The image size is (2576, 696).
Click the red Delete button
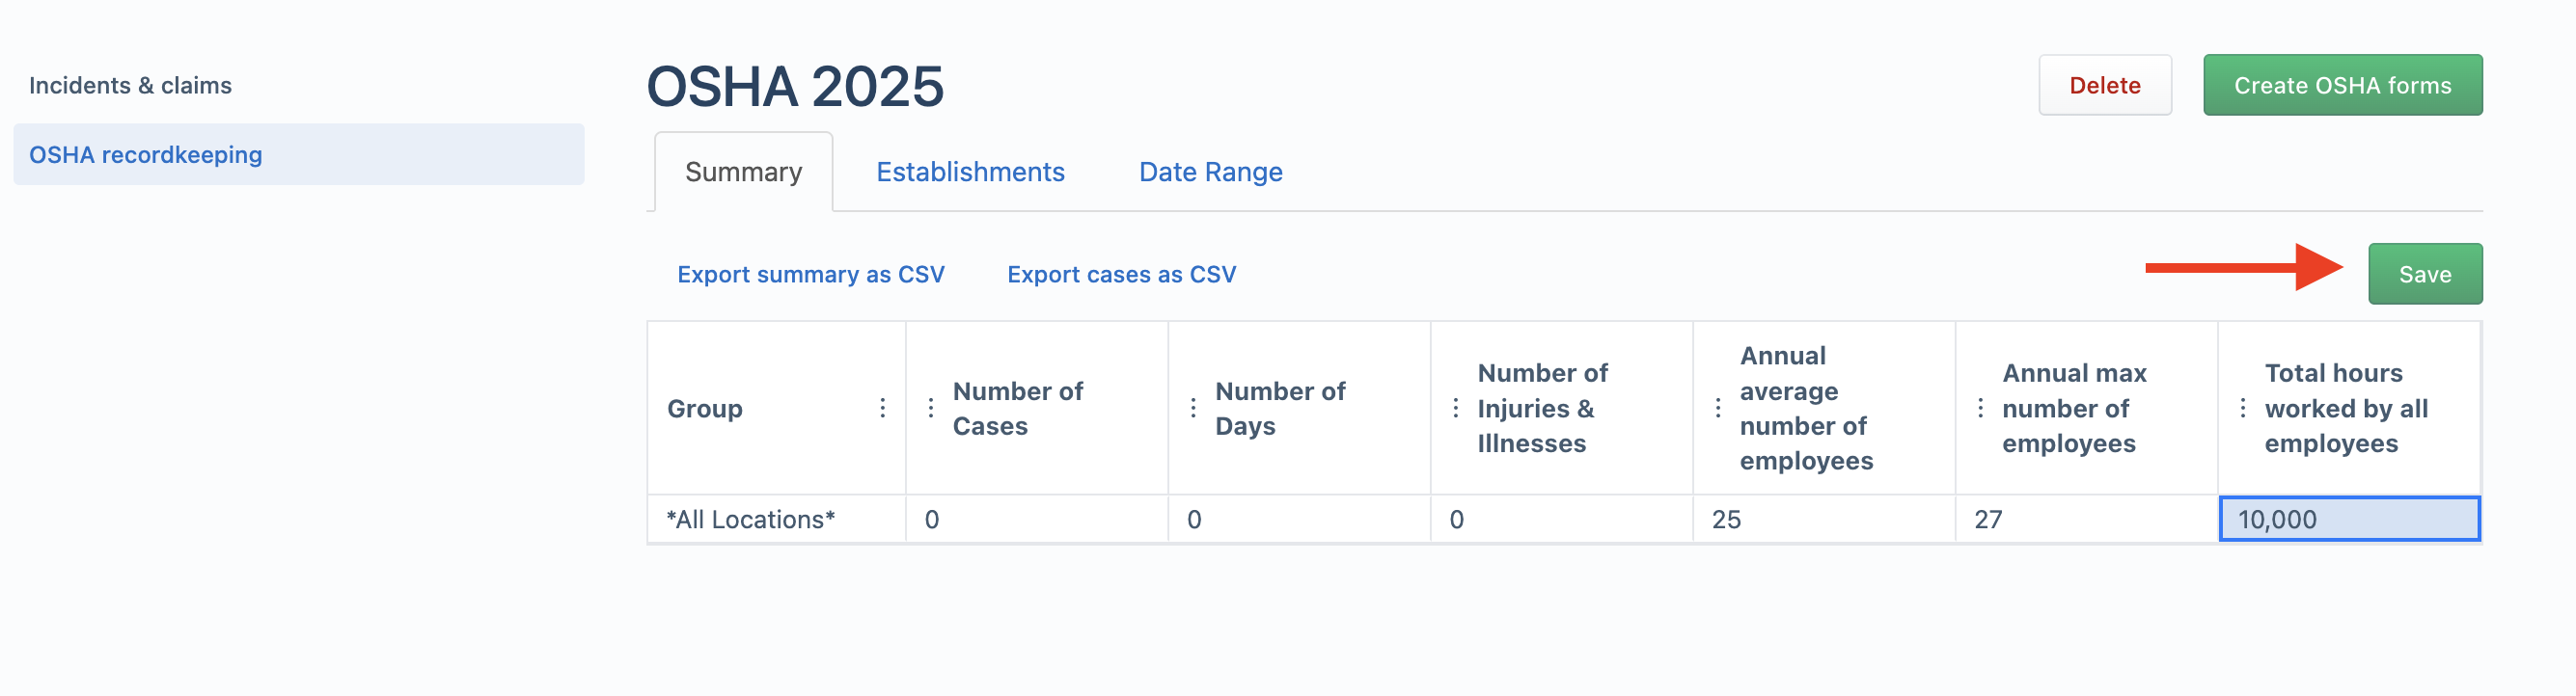pos(2104,85)
